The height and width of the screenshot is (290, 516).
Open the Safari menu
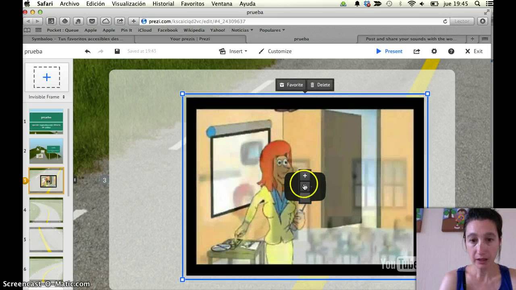(45, 4)
